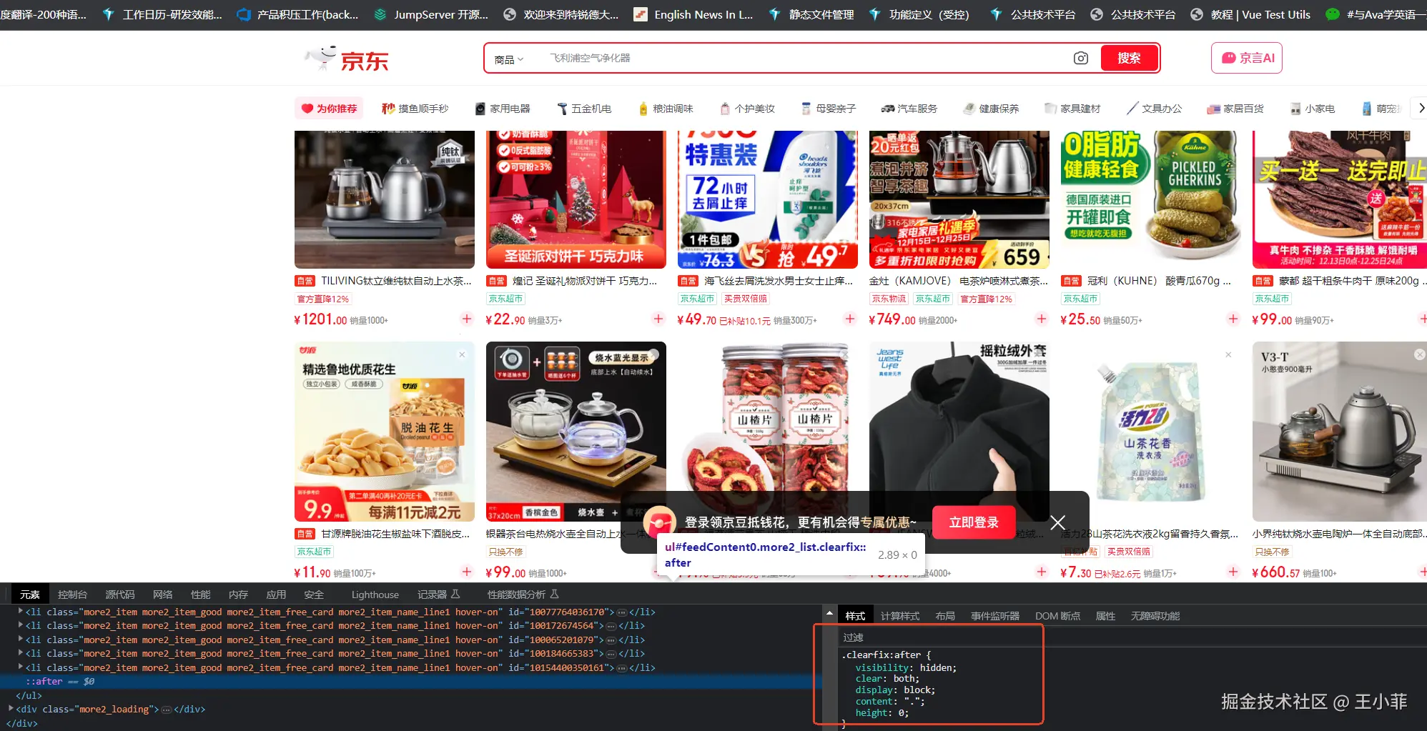
Task: Switch to DevTools 记录器 tab
Action: click(x=438, y=595)
